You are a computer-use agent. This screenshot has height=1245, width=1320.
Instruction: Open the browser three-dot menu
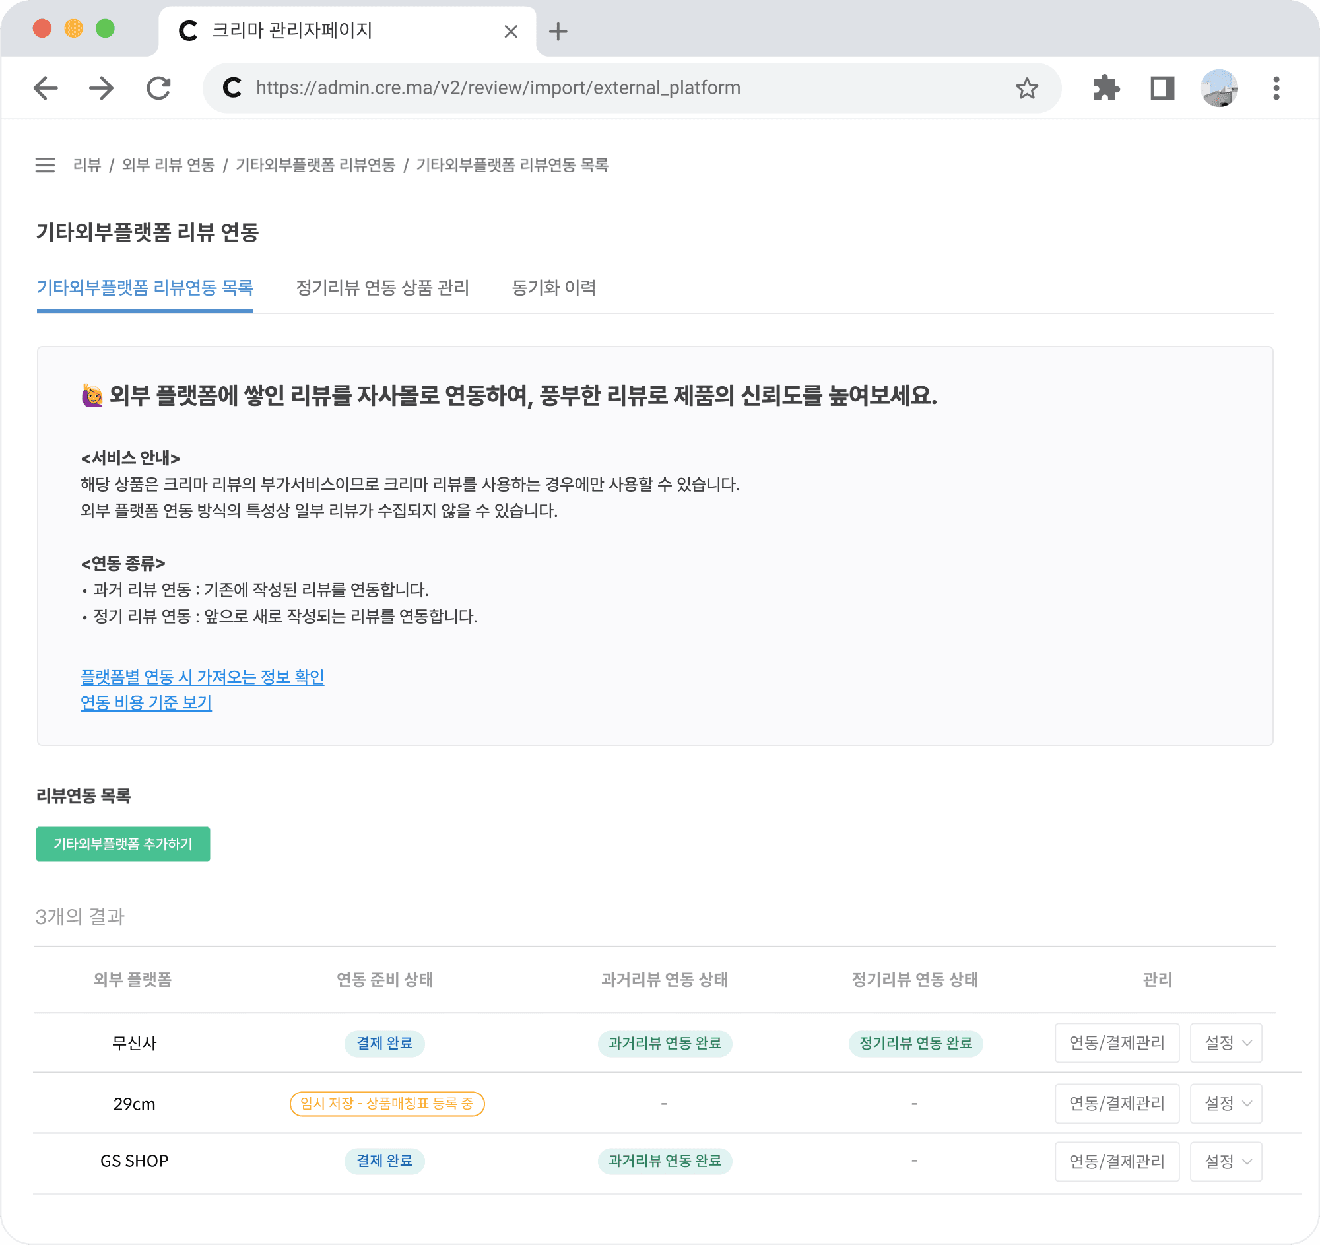pyautogui.click(x=1276, y=88)
